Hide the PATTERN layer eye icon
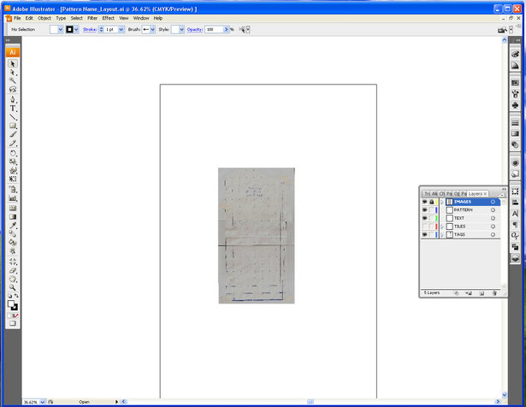This screenshot has height=407, width=526. 424,209
